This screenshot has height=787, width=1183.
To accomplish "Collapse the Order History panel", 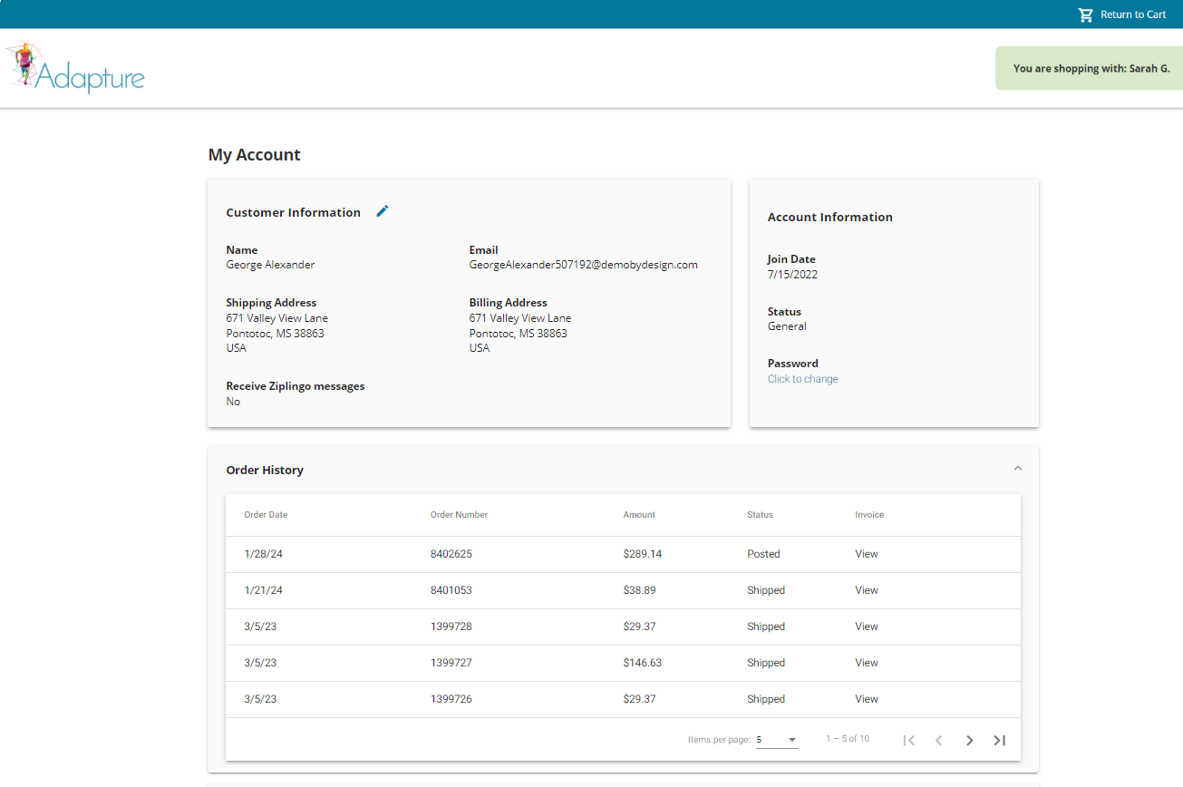I will click(x=1017, y=469).
